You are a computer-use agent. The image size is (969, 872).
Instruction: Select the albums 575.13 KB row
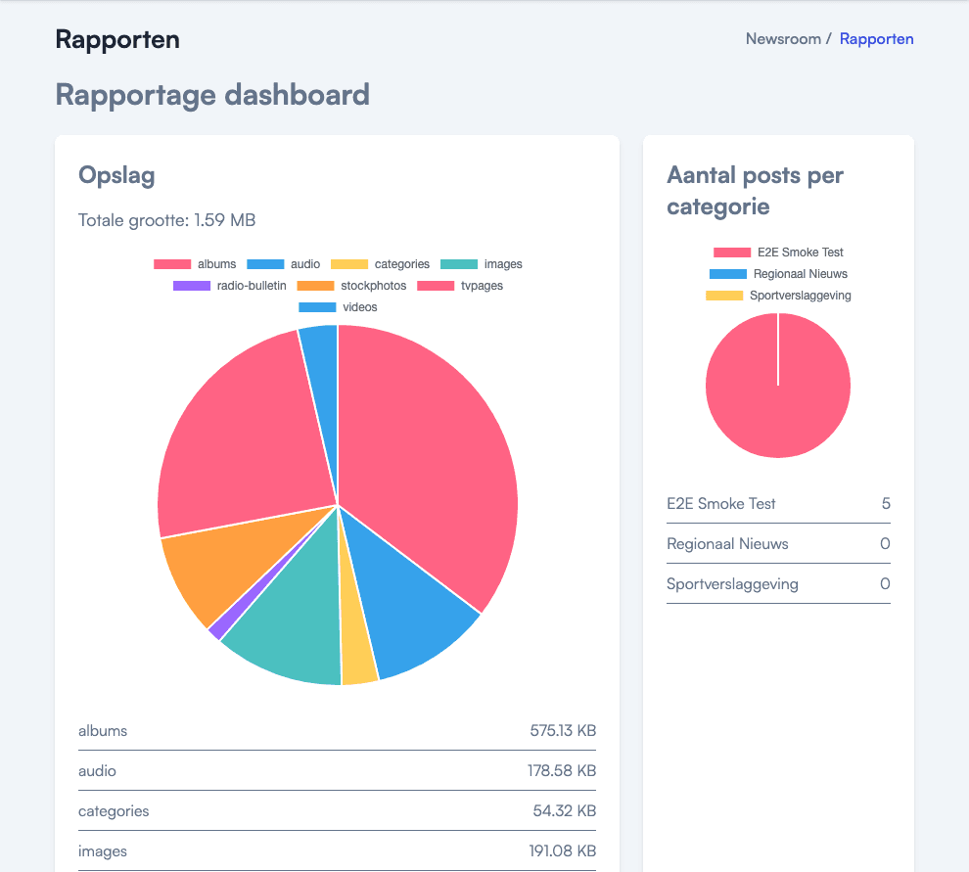coord(337,730)
